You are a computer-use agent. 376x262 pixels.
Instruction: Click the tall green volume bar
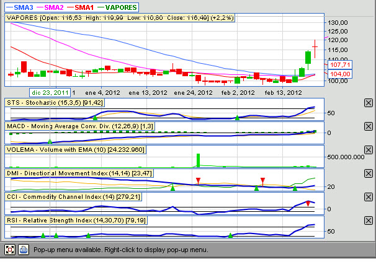pos(199,160)
